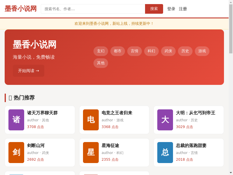This screenshot has height=175, width=233.
Task: Click the welcome announcement banner text
Action: pyautogui.click(x=114, y=24)
